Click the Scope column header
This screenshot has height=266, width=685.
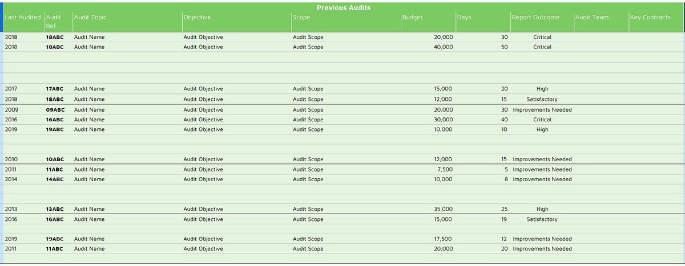(301, 17)
